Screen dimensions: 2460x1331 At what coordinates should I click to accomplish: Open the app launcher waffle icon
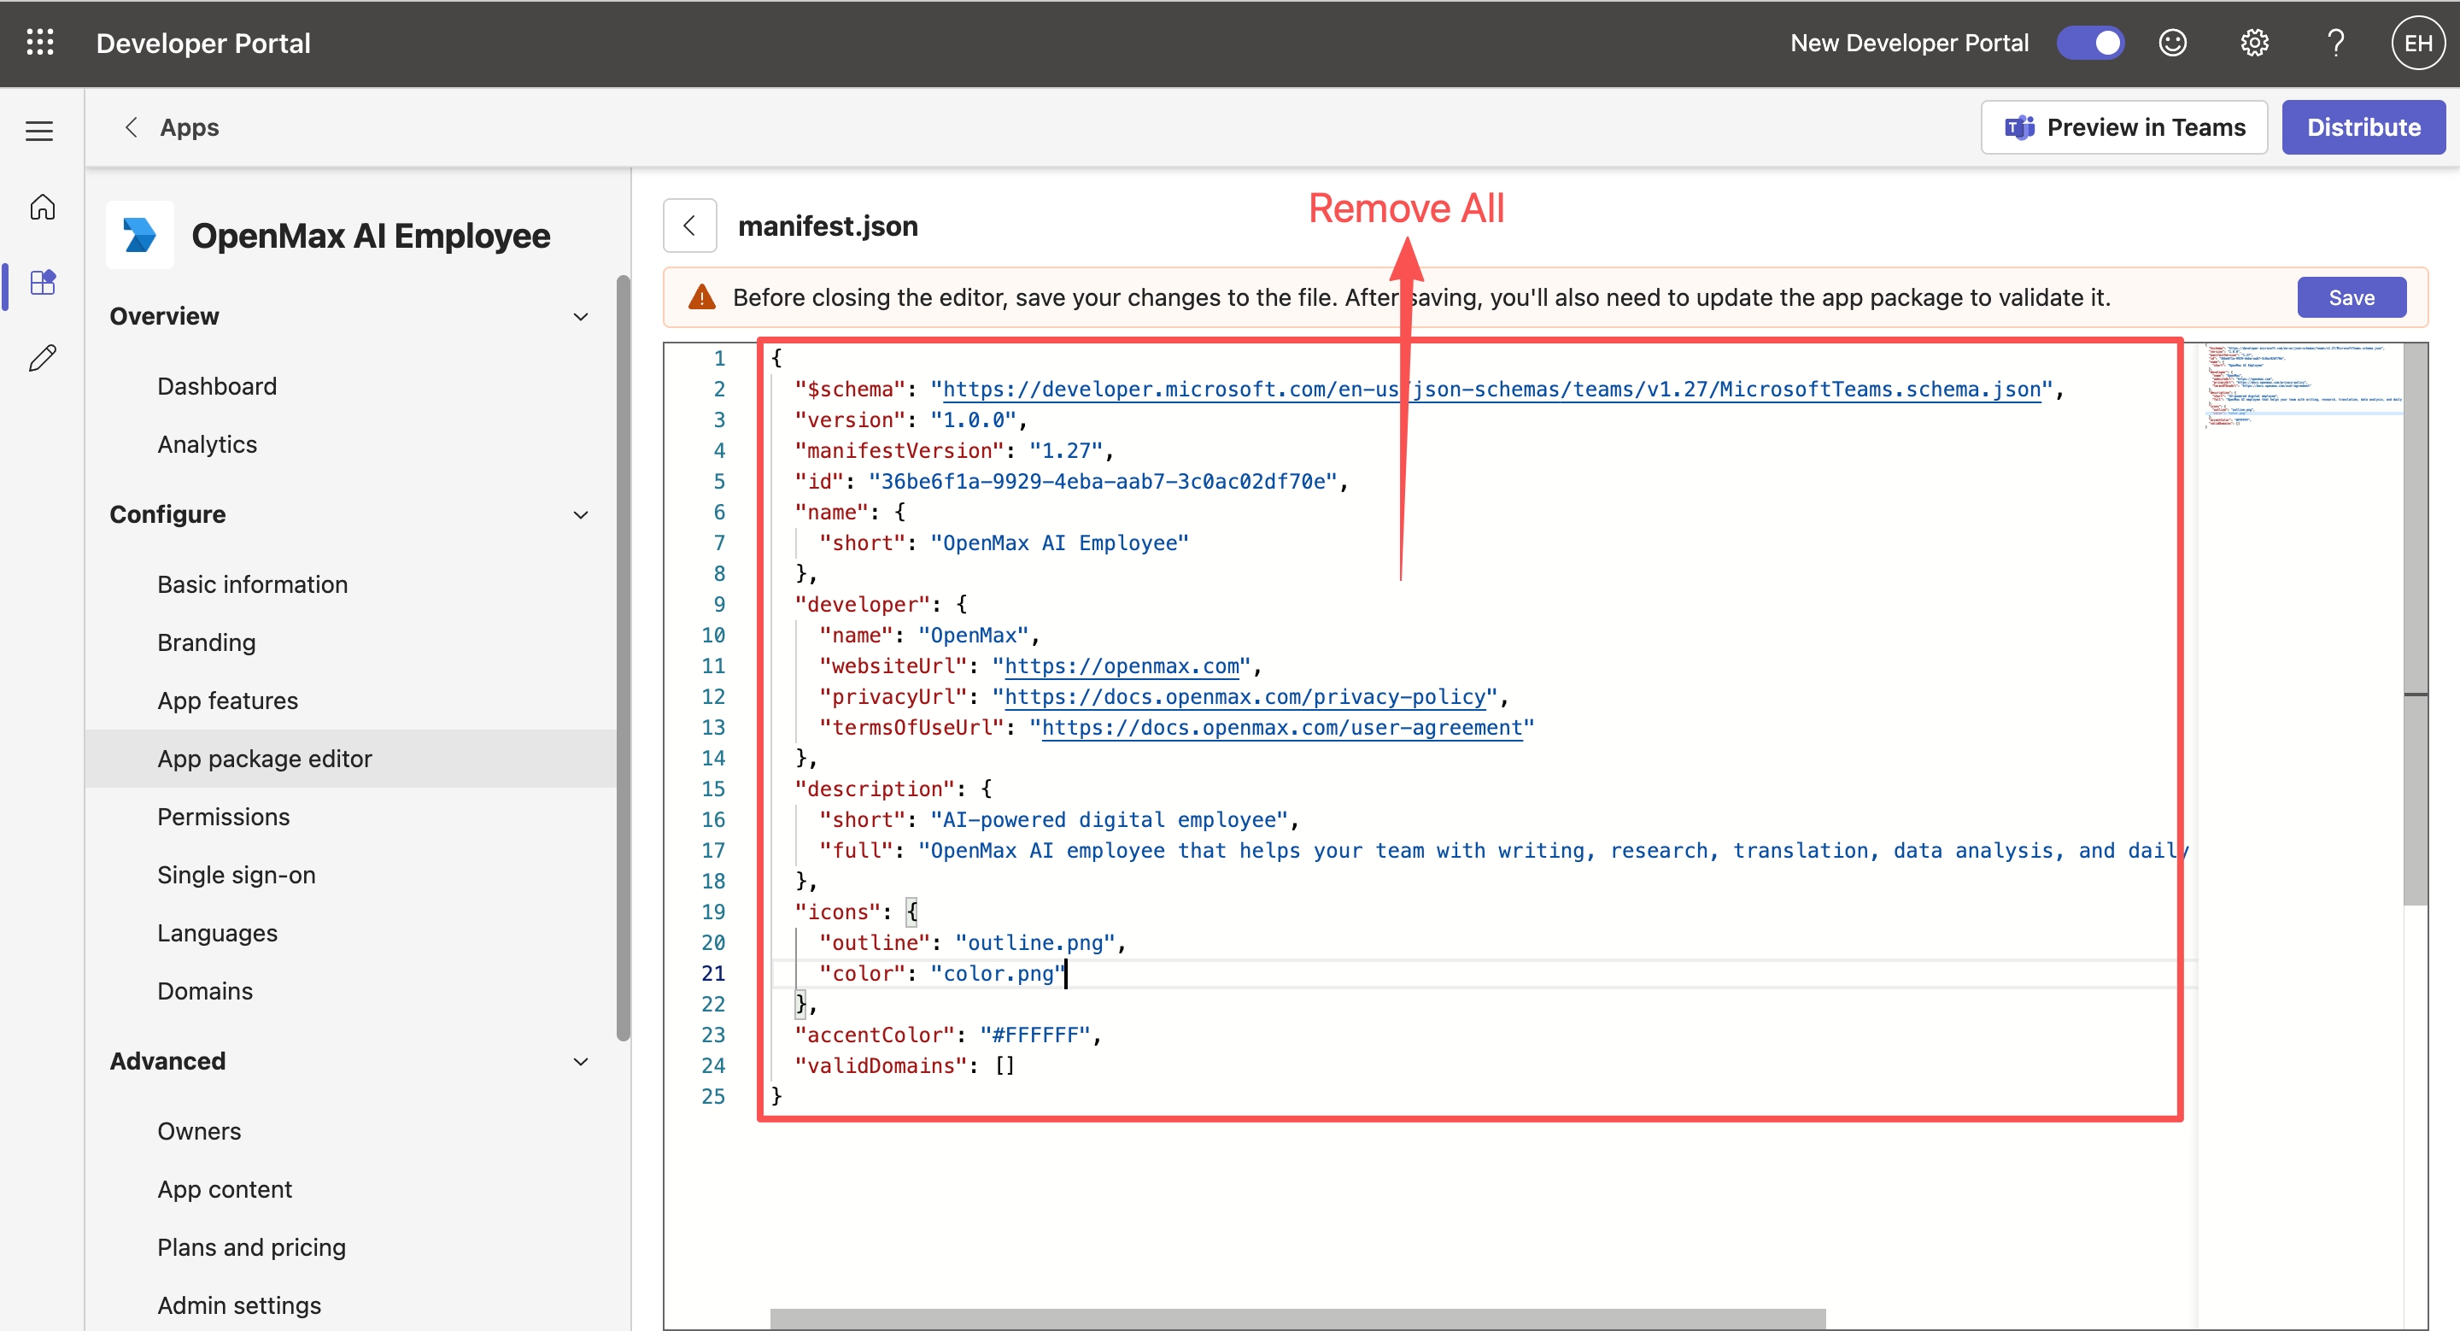[x=40, y=42]
